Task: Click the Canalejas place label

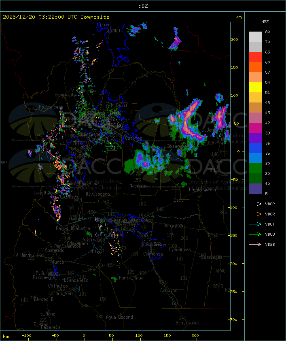Action: [x=212, y=257]
